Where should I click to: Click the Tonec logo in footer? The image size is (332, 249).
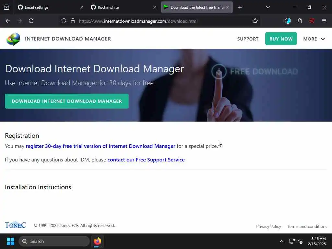[x=16, y=225]
